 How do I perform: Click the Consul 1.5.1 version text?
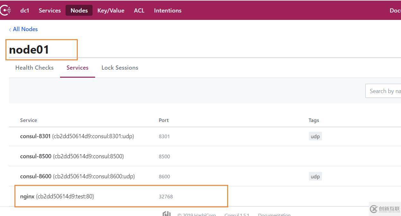pyautogui.click(x=237, y=214)
